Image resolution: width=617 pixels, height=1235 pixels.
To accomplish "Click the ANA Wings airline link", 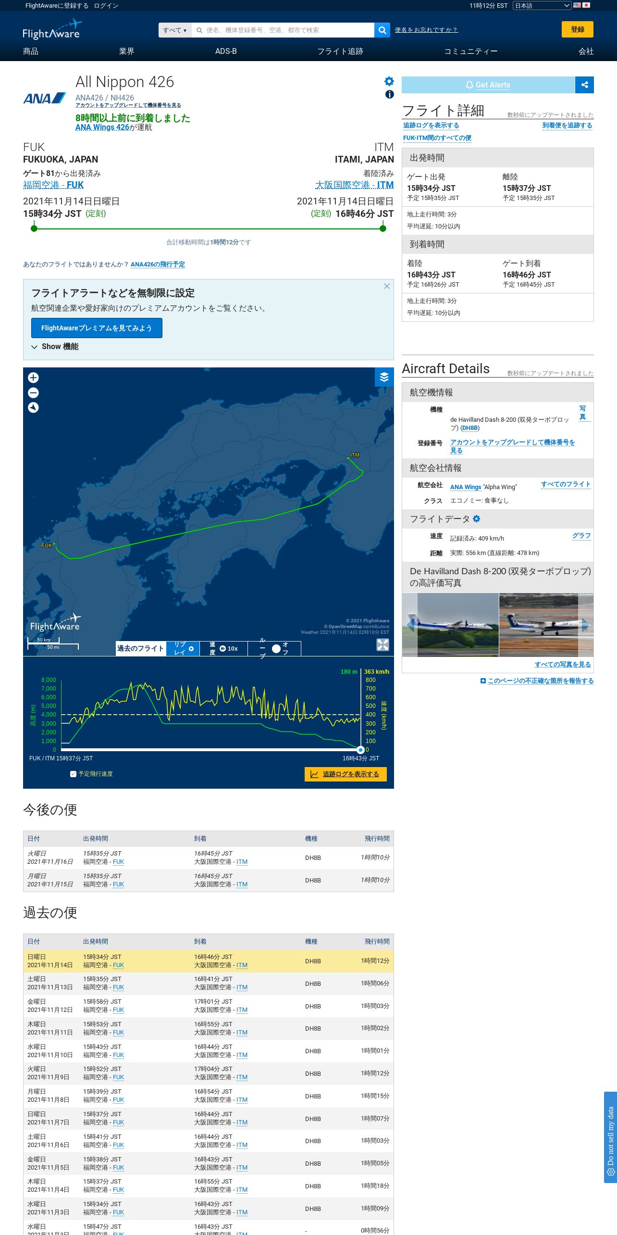I will pyautogui.click(x=466, y=487).
